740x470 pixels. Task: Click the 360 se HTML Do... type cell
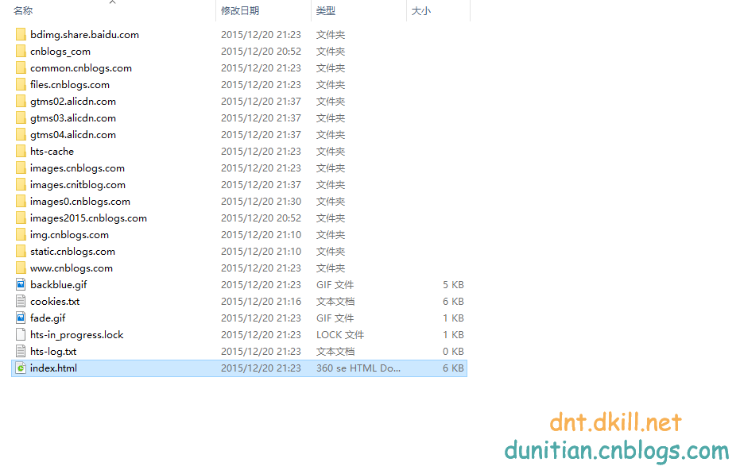(x=358, y=368)
